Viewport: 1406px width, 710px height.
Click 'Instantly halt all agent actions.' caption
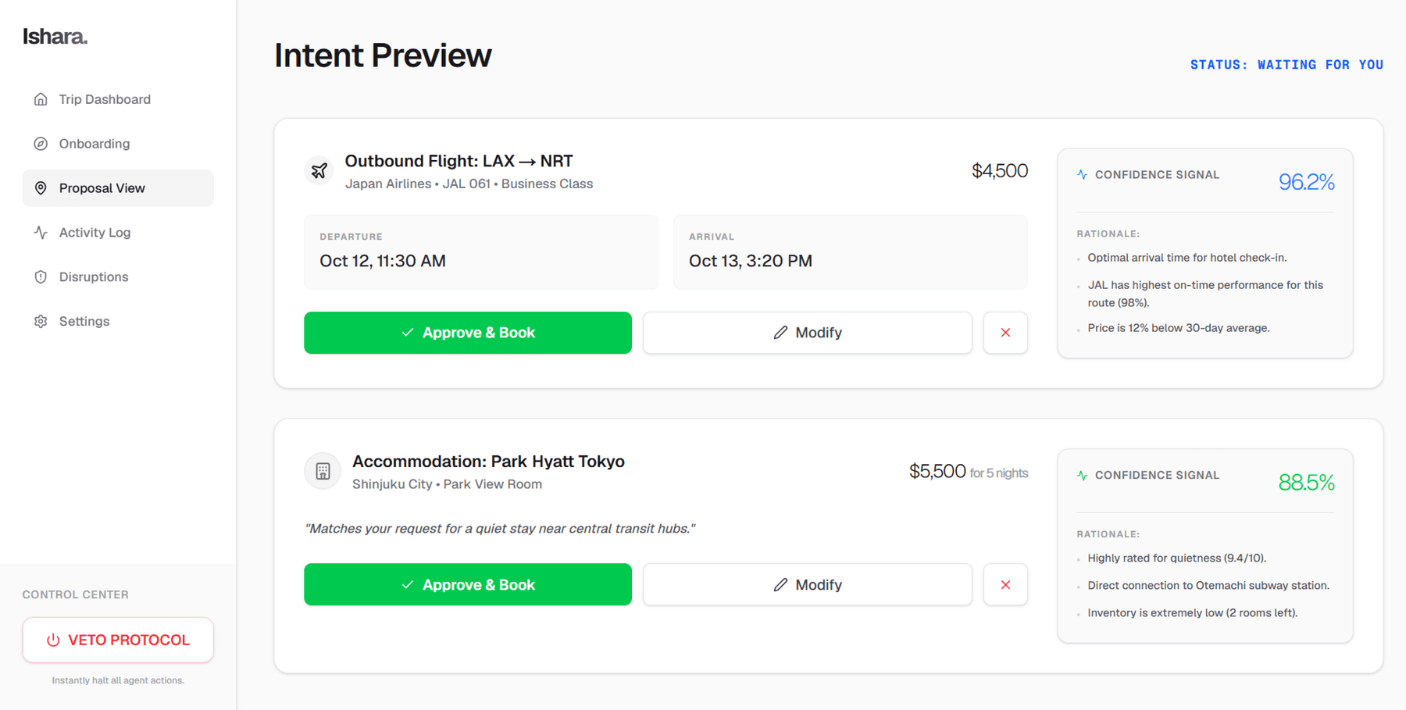click(118, 681)
